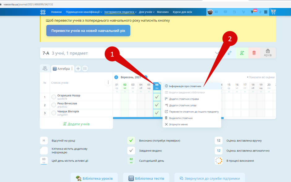Toggle task checkmark for Чвирук Вікторія
291x182 pixels.
click(x=157, y=113)
